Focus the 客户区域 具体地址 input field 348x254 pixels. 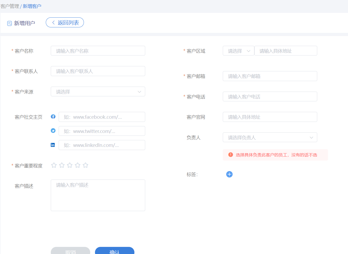[x=286, y=51]
